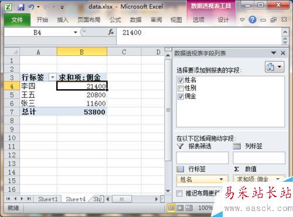Minimize workbook window icon in ribbon
Screen dimensions: 293x217
263,20
